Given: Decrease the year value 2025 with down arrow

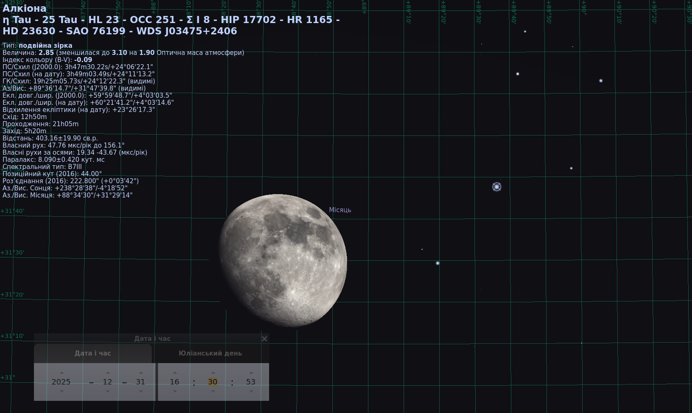Looking at the screenshot, I should (62, 391).
